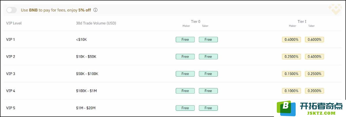Select the 0.2000% taker fee for VIP 4
The height and width of the screenshot is (117, 346).
[x=315, y=91]
